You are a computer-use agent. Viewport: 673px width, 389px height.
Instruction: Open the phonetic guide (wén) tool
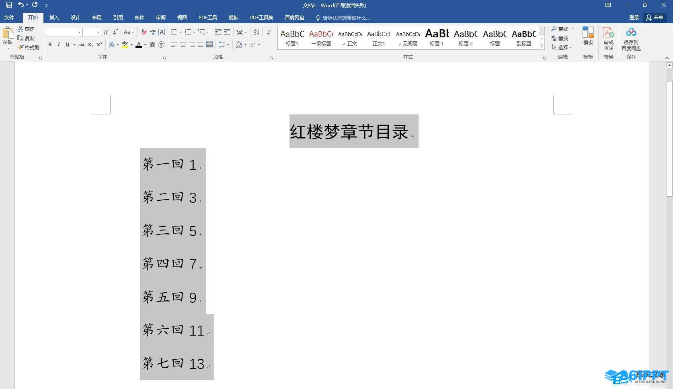[x=153, y=32]
